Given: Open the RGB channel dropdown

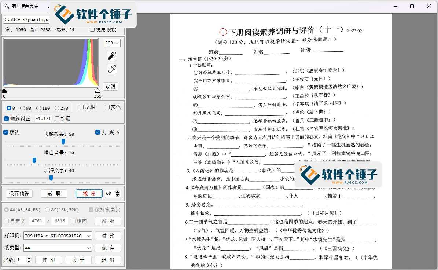Looking at the screenshot, I should click(112, 43).
